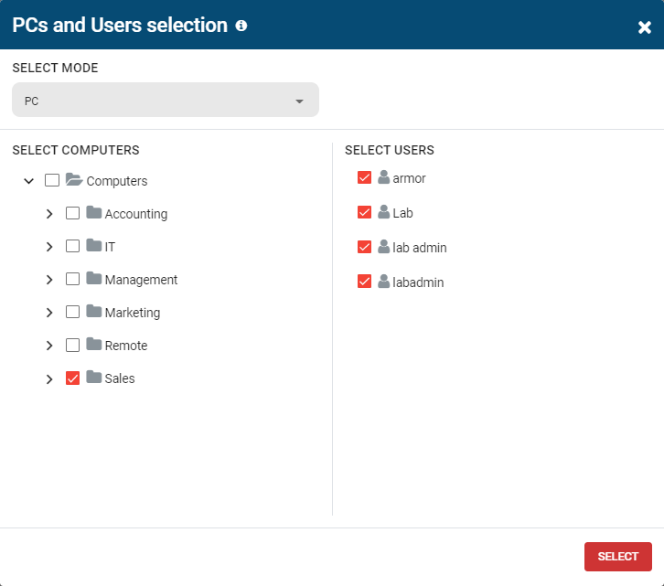Select the Remote tree item label
Viewport: 664px width, 586px height.
coord(126,346)
